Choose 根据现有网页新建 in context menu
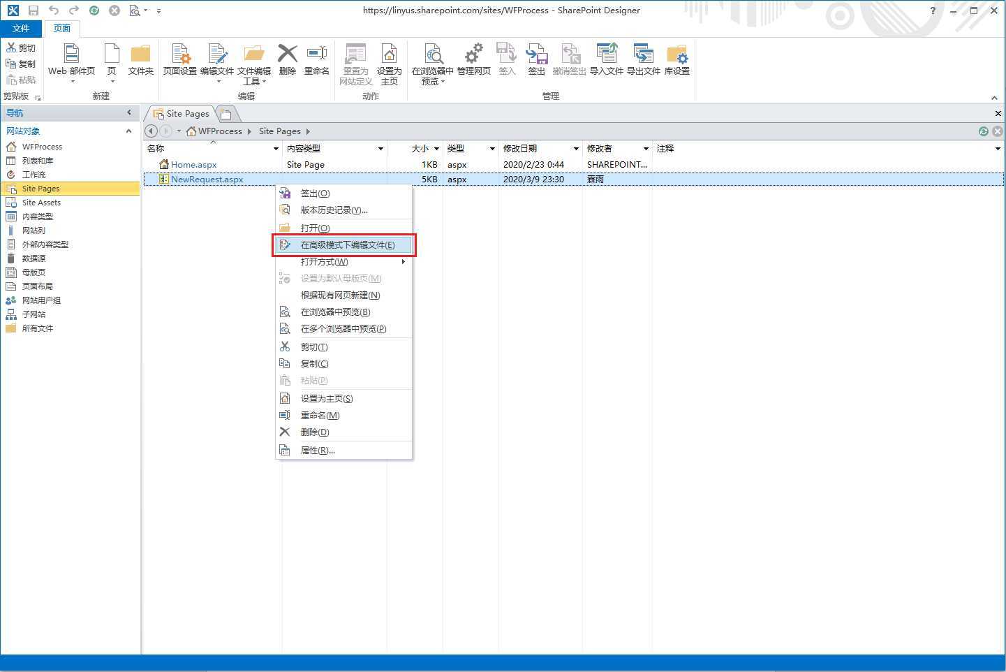Viewport: 1006px width, 672px height. [x=343, y=295]
